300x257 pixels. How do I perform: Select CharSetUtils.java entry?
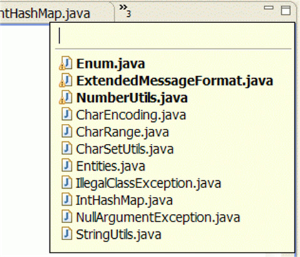point(124,149)
